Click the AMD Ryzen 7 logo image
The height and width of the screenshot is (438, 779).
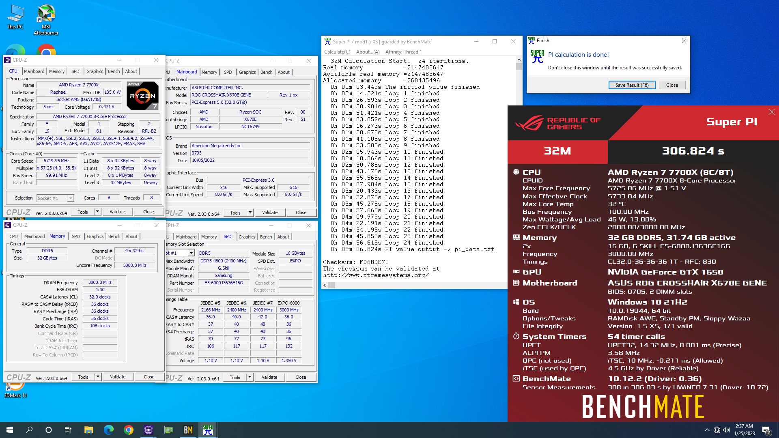point(142,95)
